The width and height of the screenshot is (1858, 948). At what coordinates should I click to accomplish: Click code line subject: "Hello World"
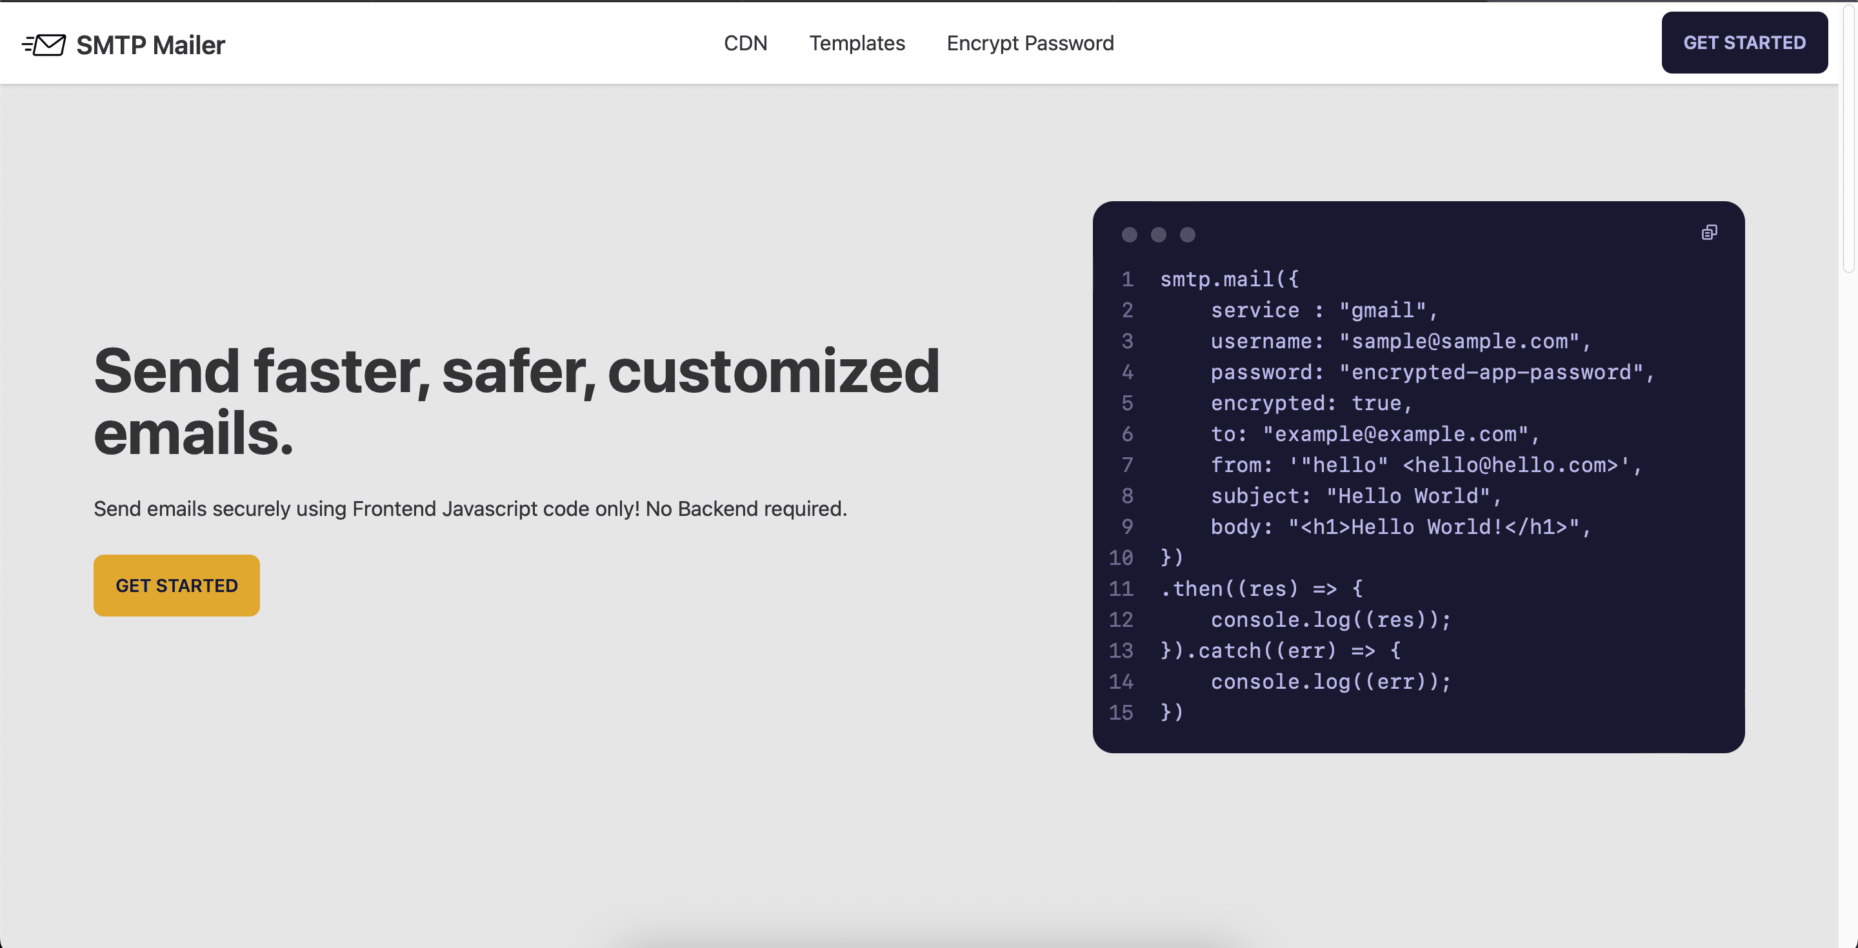[x=1356, y=496]
